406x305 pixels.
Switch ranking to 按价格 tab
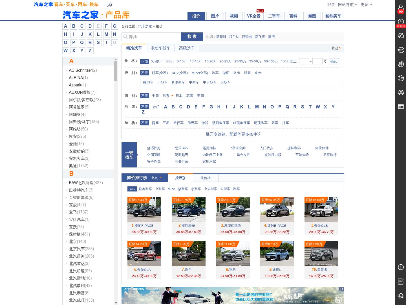tap(206, 178)
